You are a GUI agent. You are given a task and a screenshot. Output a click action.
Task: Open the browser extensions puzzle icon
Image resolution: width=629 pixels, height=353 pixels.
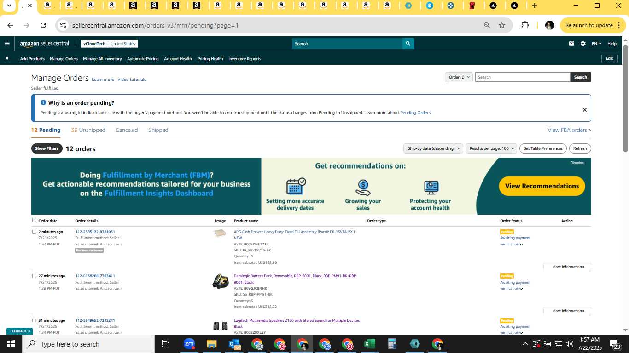pyautogui.click(x=525, y=25)
